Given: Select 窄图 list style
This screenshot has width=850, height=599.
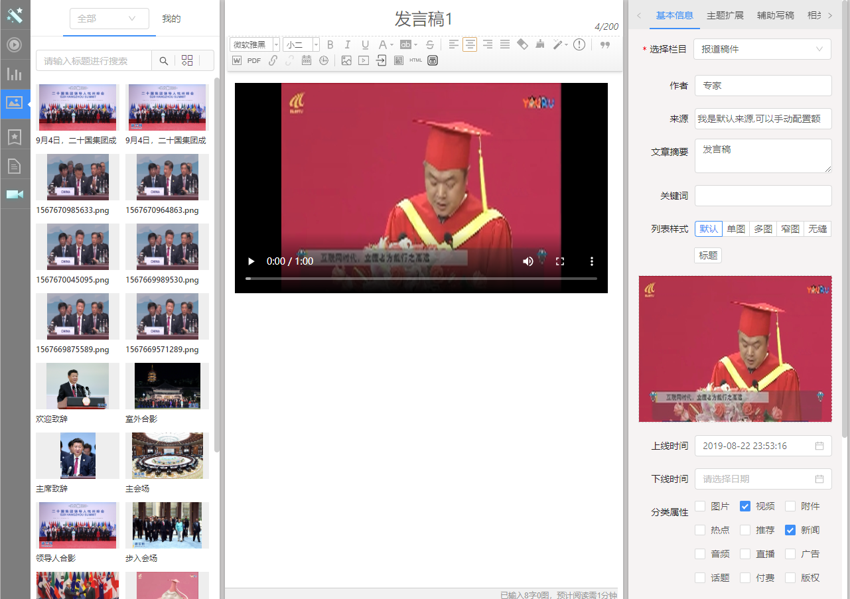Looking at the screenshot, I should (x=790, y=229).
